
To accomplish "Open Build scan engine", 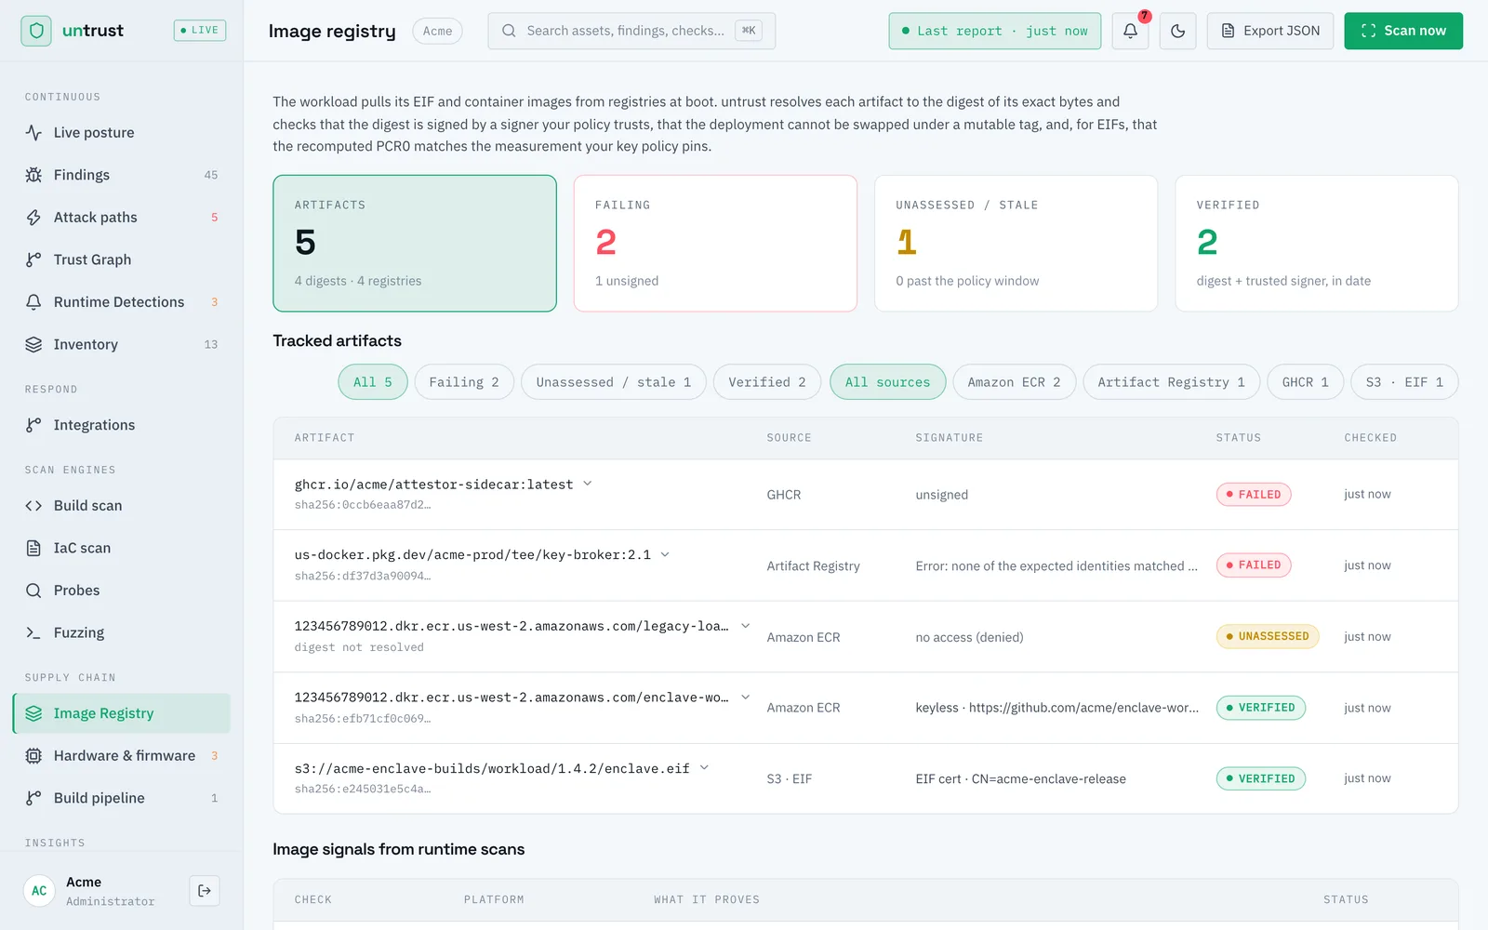I will click(121, 506).
